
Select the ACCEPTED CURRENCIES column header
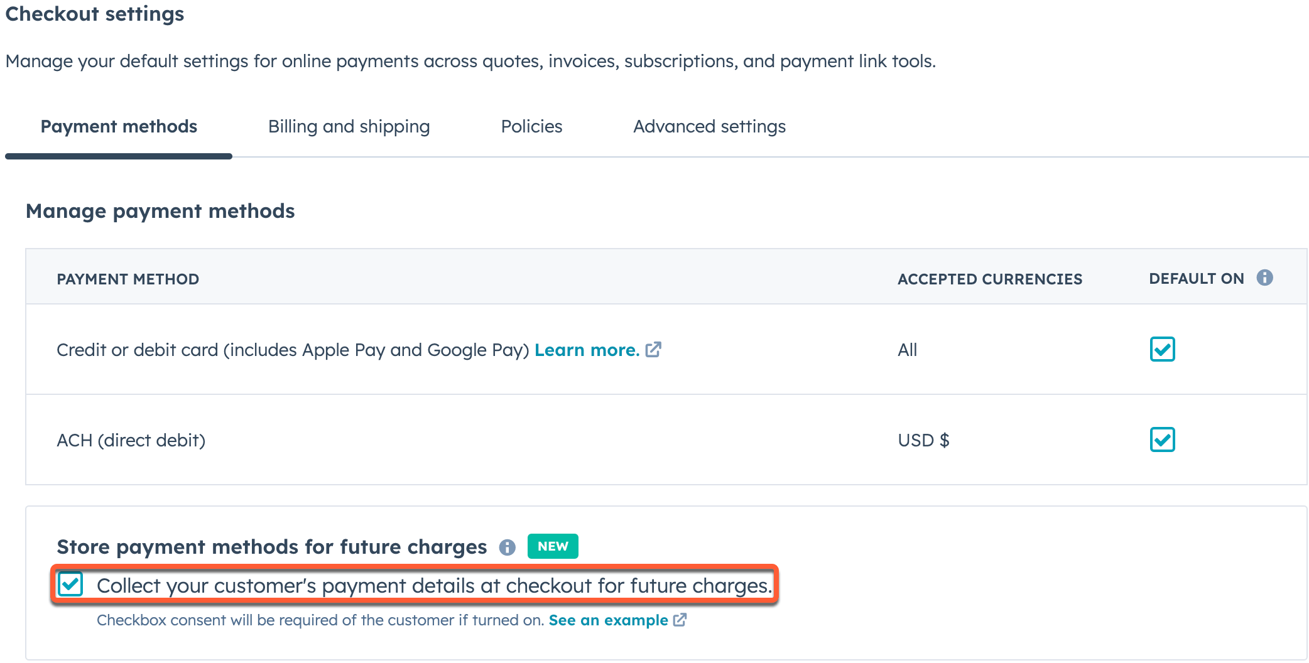[989, 278]
